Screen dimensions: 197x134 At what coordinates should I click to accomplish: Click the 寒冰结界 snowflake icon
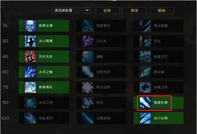[x=88, y=87]
